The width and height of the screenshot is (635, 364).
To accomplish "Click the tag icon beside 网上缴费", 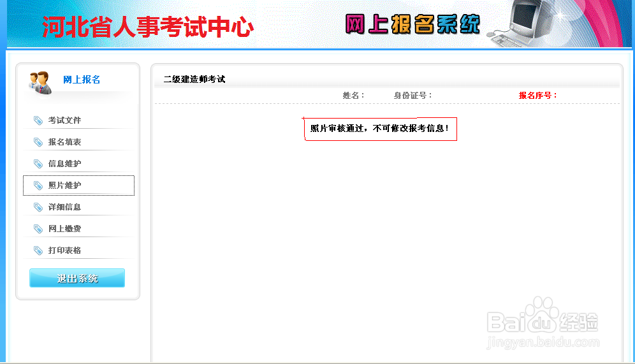I will [x=38, y=229].
